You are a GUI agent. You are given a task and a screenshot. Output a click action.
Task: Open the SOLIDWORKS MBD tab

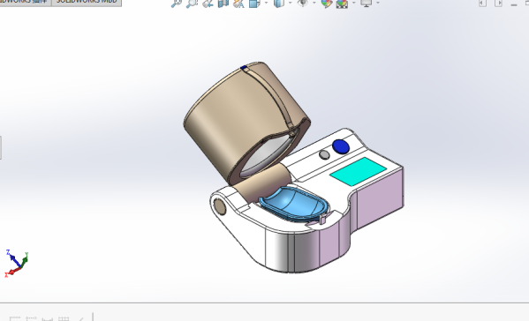(x=87, y=2)
